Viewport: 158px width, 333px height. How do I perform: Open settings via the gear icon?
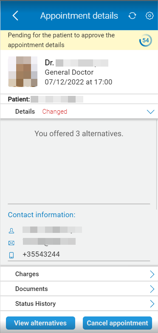pyautogui.click(x=150, y=16)
